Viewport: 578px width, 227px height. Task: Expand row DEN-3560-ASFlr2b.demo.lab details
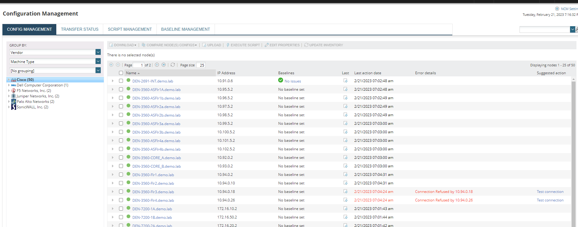click(113, 115)
